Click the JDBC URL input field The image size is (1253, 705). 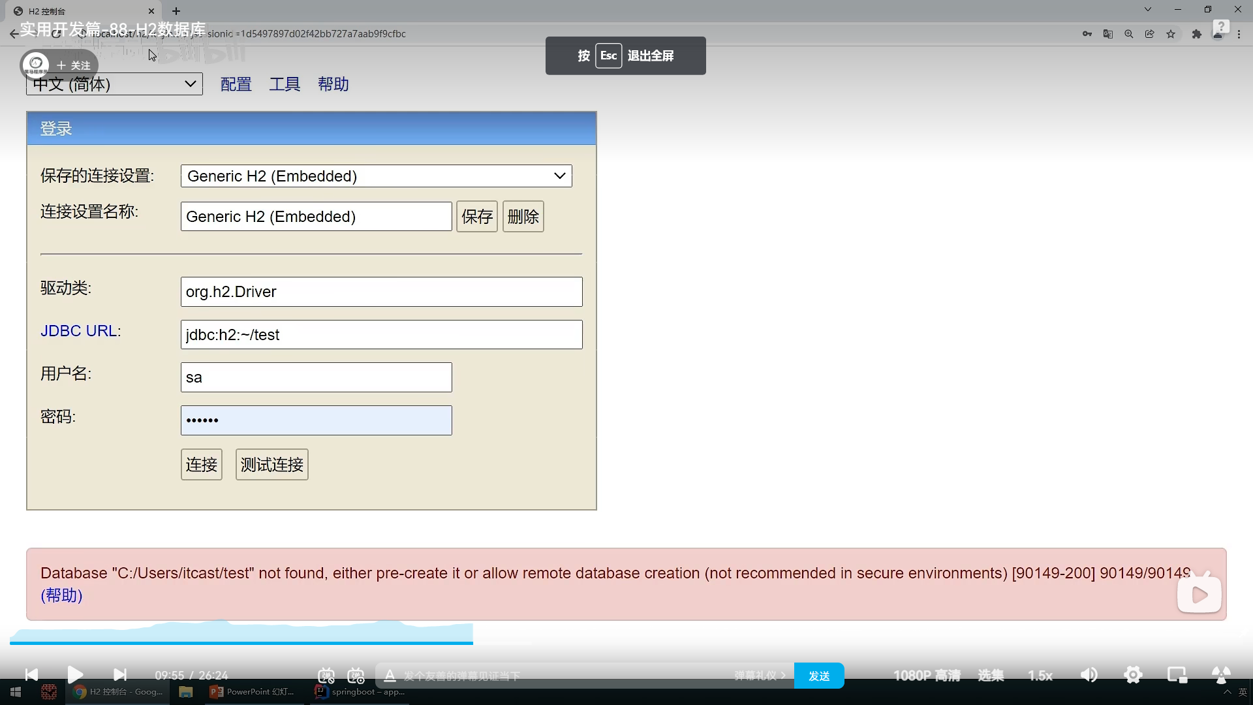pyautogui.click(x=381, y=335)
